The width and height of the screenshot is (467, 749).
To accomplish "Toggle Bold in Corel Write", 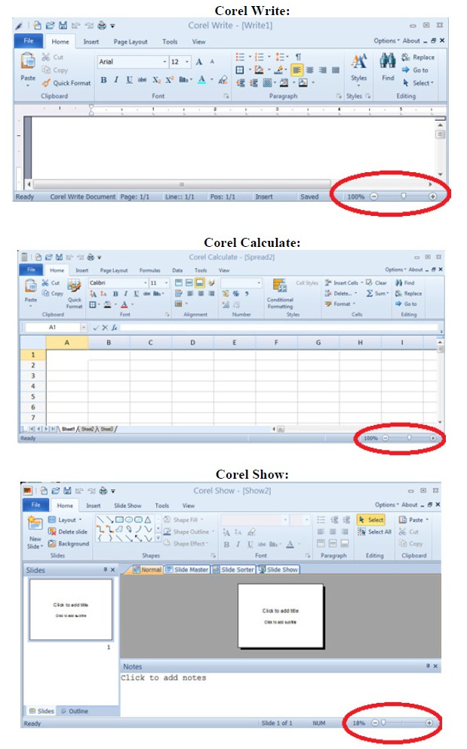I will 103,80.
